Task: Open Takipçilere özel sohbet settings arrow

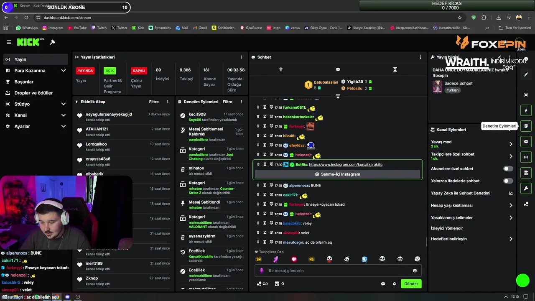Action: click(511, 156)
